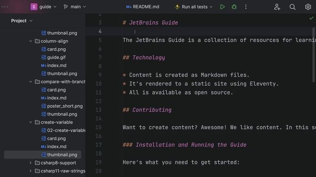The image size is (316, 177).
Task: Click the green Run button
Action: [x=222, y=7]
